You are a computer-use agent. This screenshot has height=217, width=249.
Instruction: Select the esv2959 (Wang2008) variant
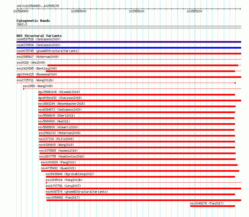coord(38,86)
